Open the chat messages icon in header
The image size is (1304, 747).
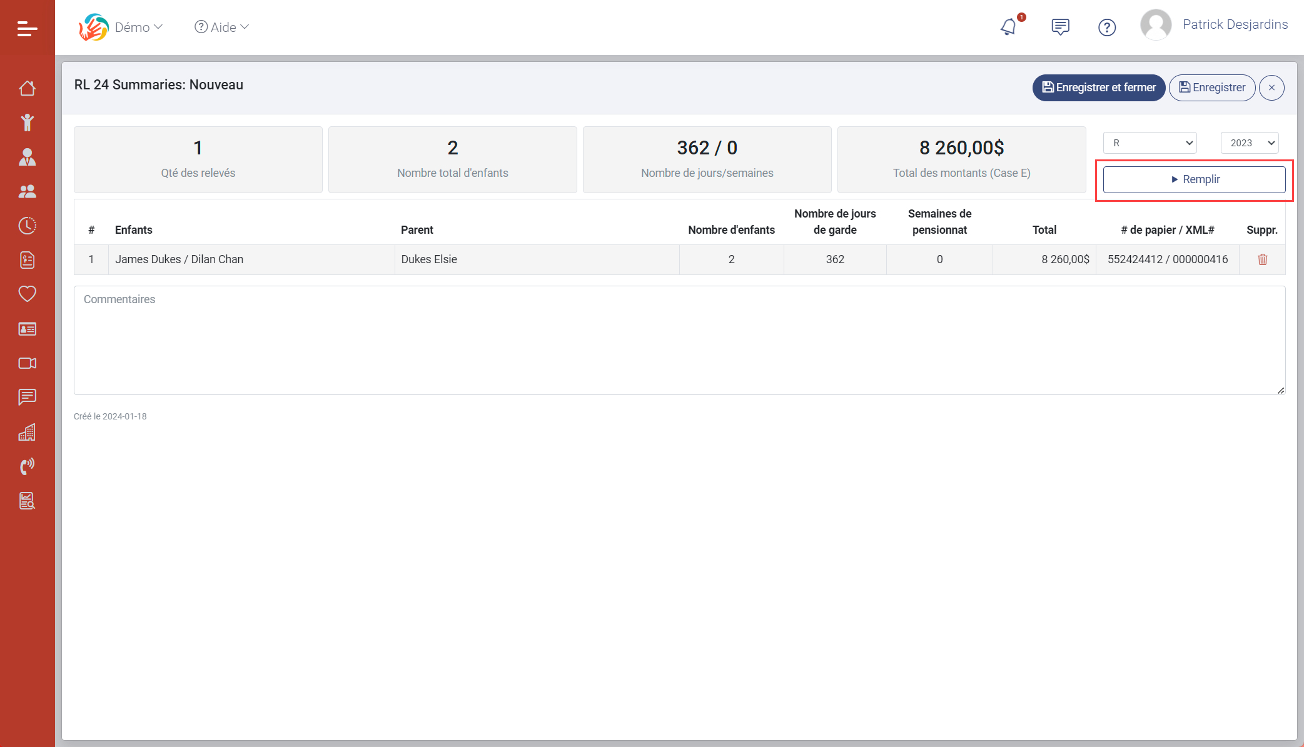1060,27
